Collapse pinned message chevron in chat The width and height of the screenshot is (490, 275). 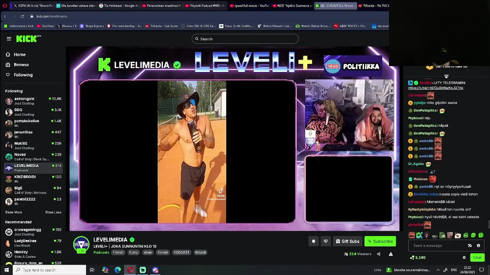pos(446,76)
